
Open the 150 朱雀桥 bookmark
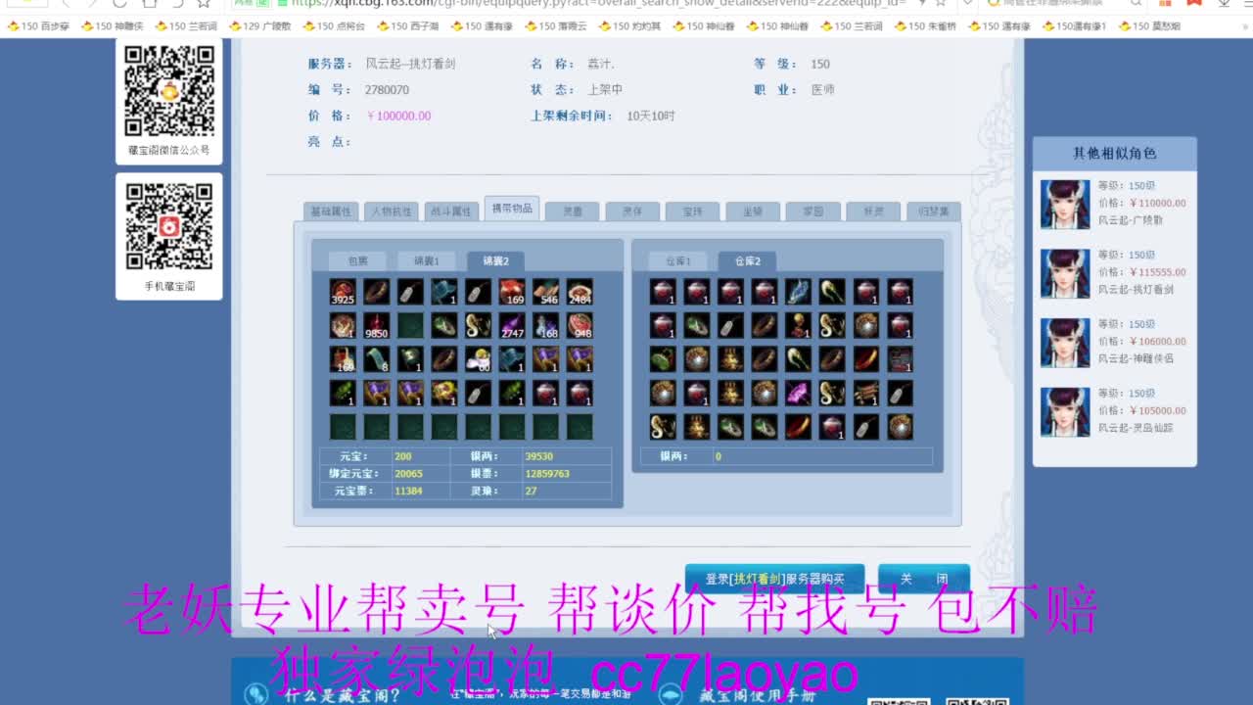pyautogui.click(x=925, y=26)
